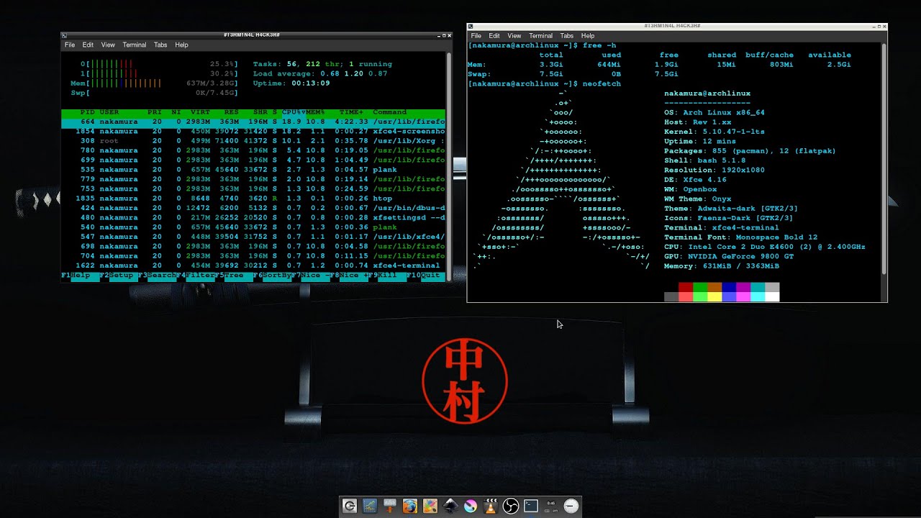Sort htop by the USER column header
The height and width of the screenshot is (518, 921).
(109, 112)
